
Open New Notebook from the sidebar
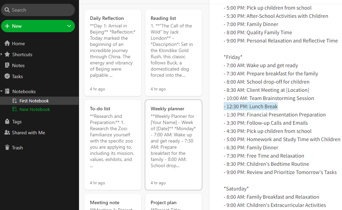[x=34, y=109]
